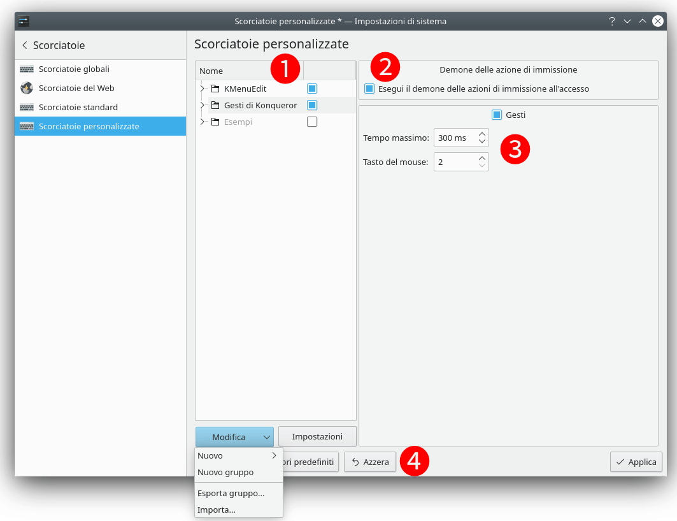The height and width of the screenshot is (521, 677).
Task: Choose Esporta gruppo... from the menu
Action: pyautogui.click(x=231, y=493)
